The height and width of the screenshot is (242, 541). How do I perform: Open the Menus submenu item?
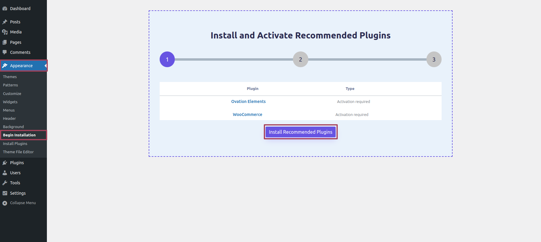[x=9, y=110]
